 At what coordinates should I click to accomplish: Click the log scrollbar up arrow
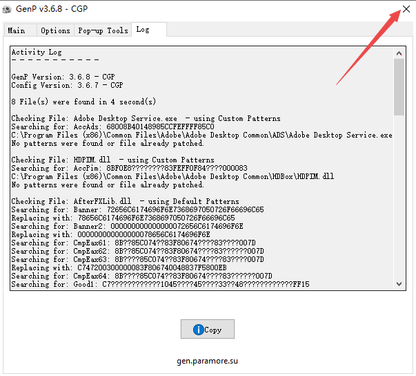tap(399, 52)
